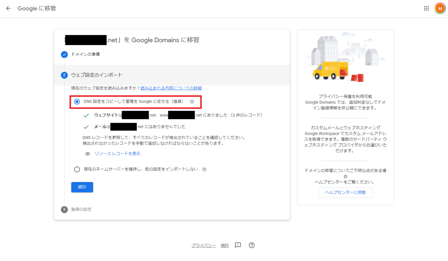Open the Google apps grid

pos(426,8)
